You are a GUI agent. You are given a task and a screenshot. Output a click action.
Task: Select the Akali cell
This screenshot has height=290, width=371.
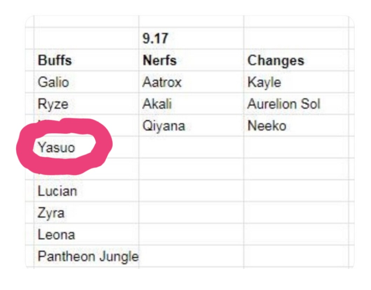tap(191, 104)
